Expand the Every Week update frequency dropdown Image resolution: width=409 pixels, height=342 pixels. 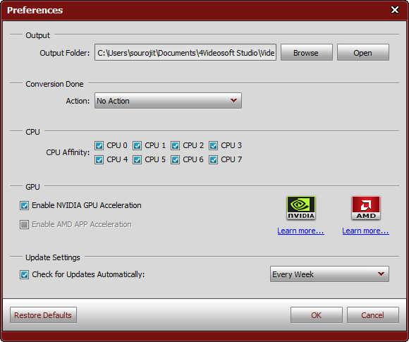pyautogui.click(x=329, y=274)
